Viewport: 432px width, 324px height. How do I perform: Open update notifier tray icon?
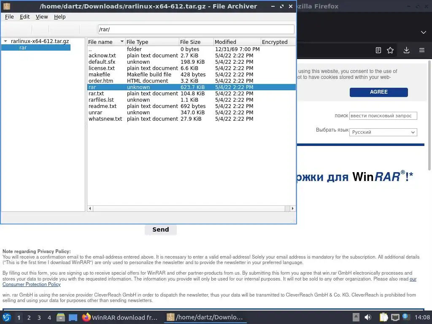tap(406, 317)
